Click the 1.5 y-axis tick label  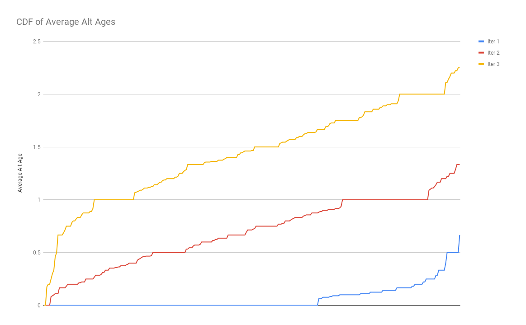pyautogui.click(x=37, y=147)
